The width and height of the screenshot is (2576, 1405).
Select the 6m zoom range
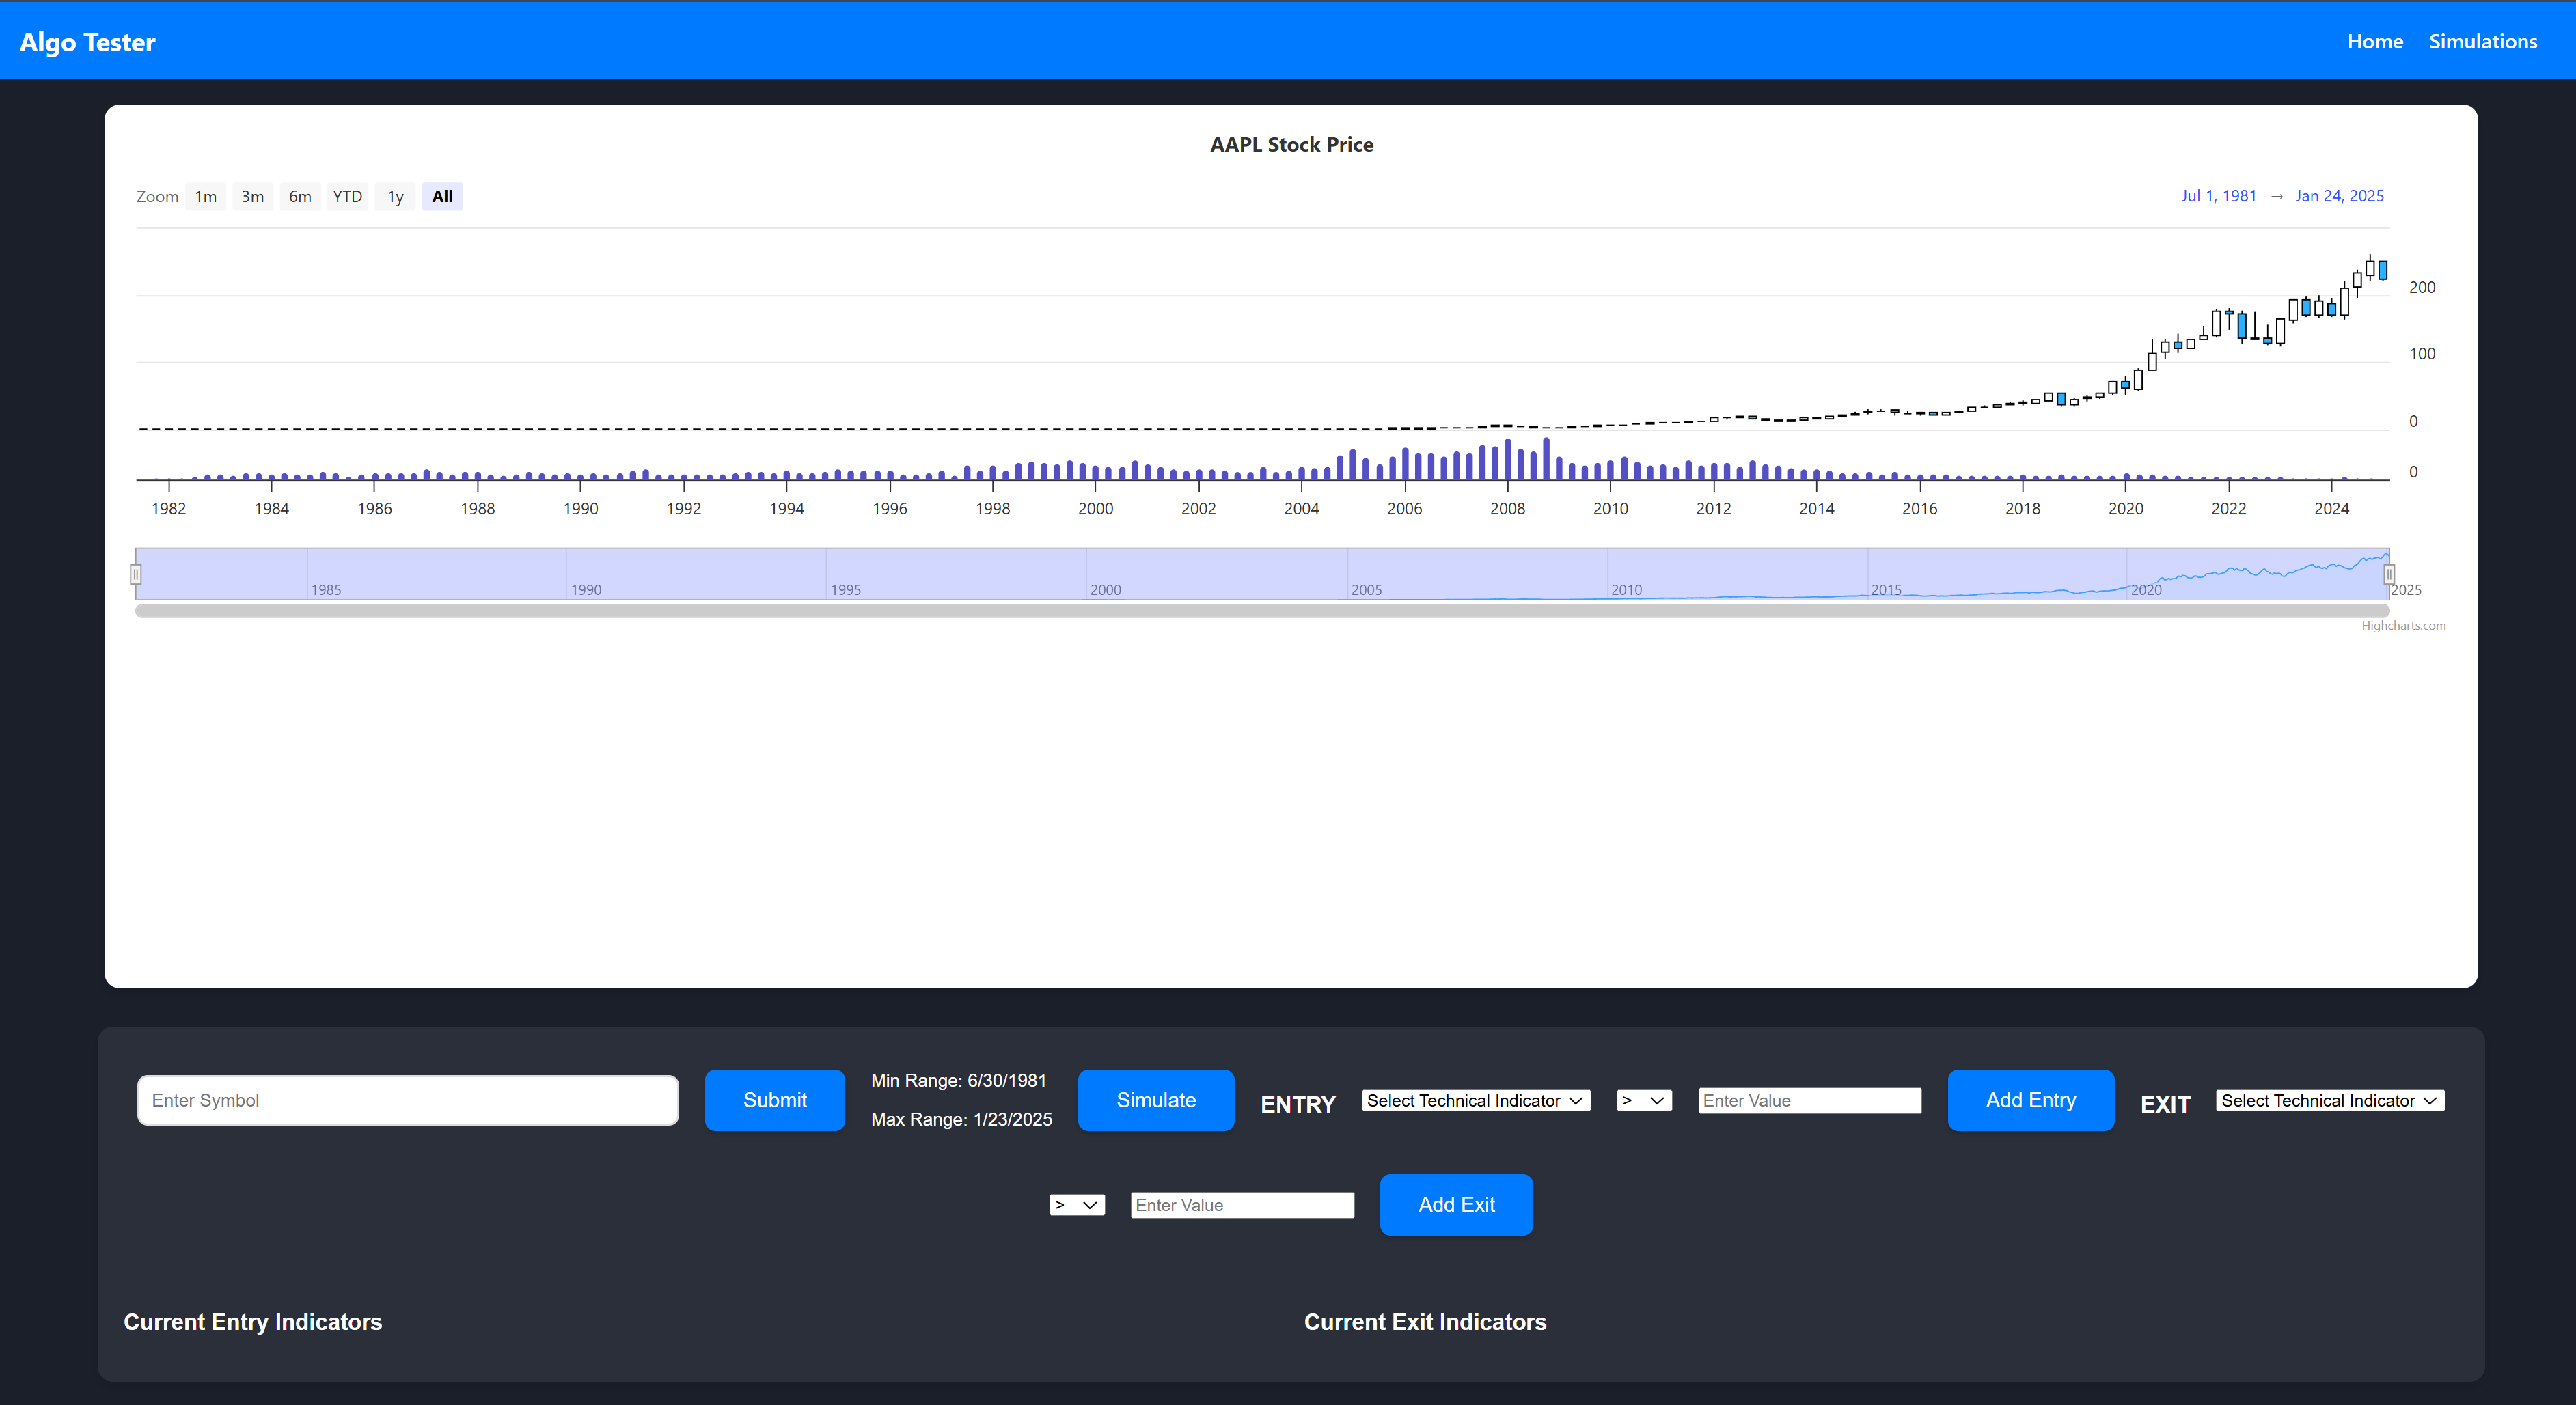coord(300,197)
